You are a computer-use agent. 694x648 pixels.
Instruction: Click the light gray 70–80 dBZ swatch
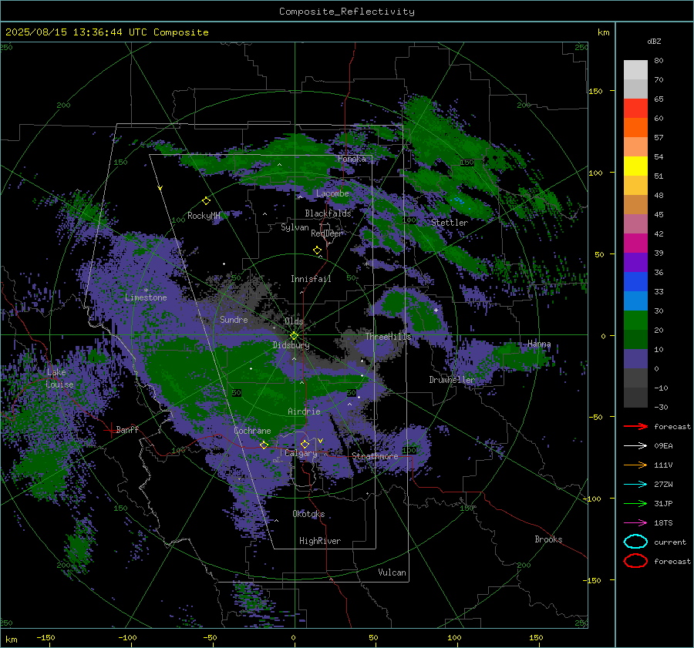click(x=635, y=70)
